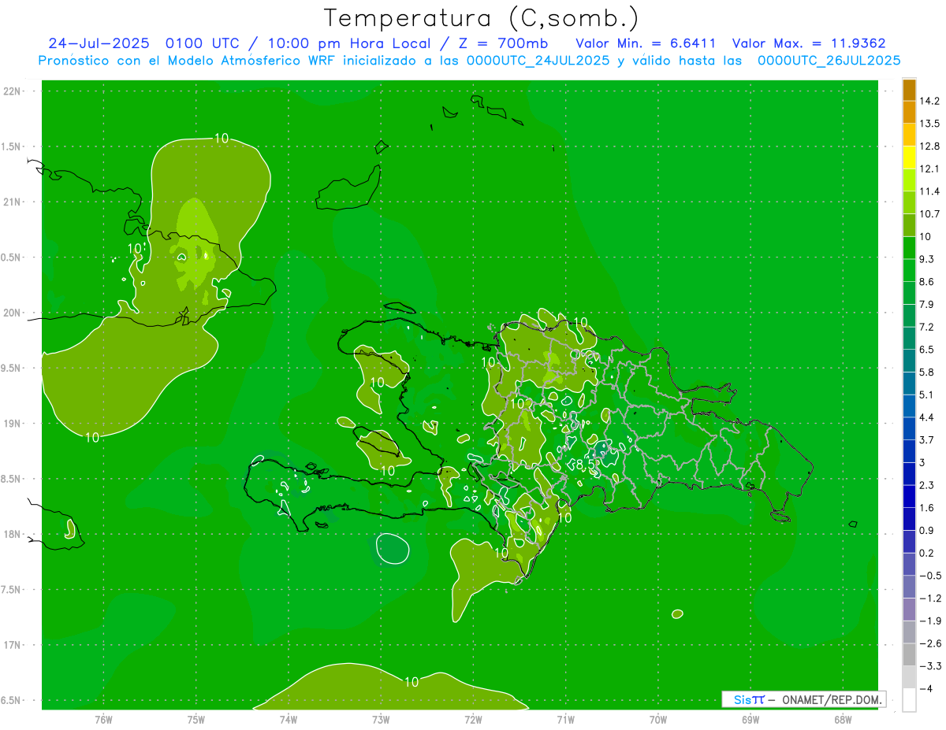
Task: Click the '21N' latitude label
Action: coord(13,202)
